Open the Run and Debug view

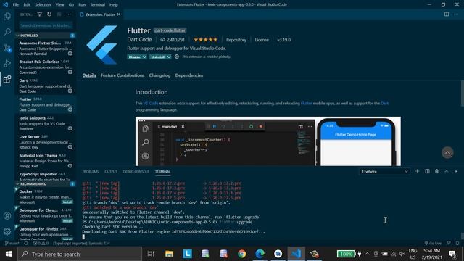click(7, 64)
